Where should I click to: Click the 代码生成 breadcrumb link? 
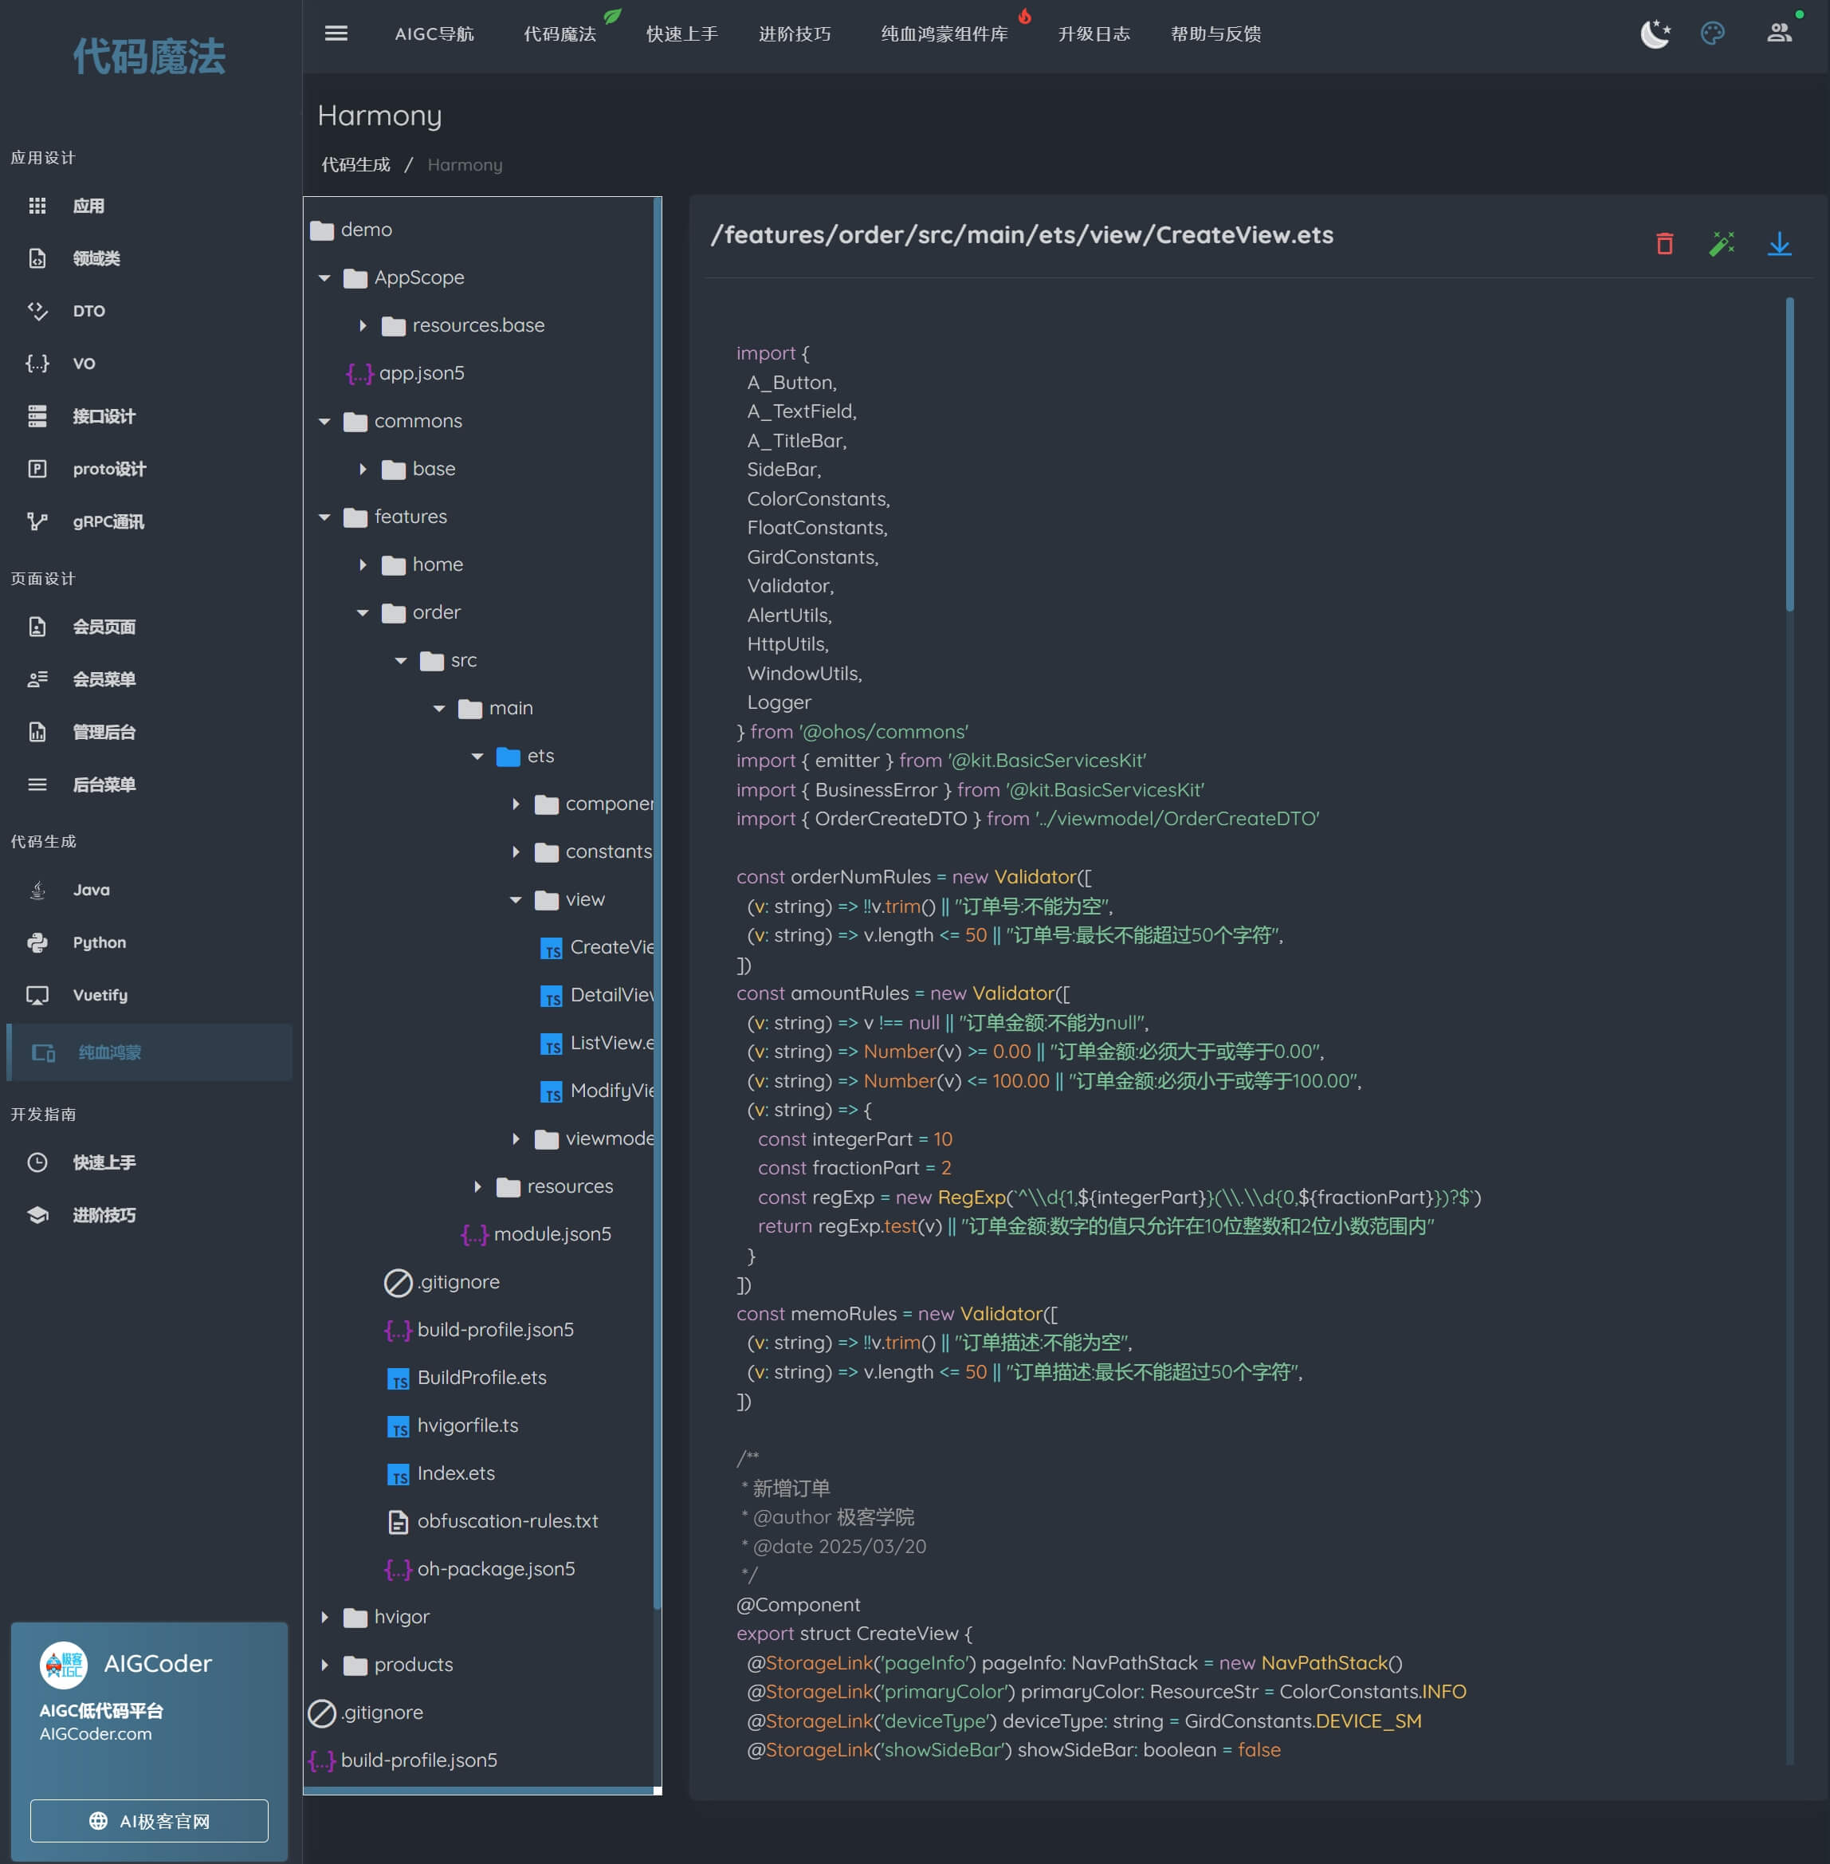pyautogui.click(x=355, y=165)
